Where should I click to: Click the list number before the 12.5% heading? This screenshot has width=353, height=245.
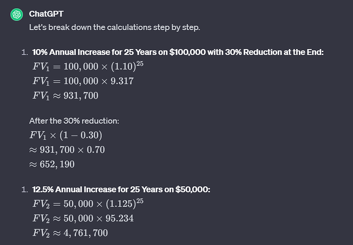point(24,190)
